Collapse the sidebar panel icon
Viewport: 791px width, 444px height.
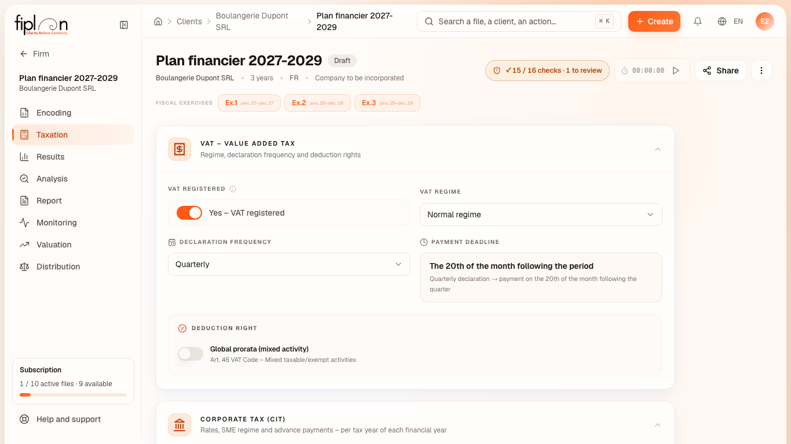(124, 25)
